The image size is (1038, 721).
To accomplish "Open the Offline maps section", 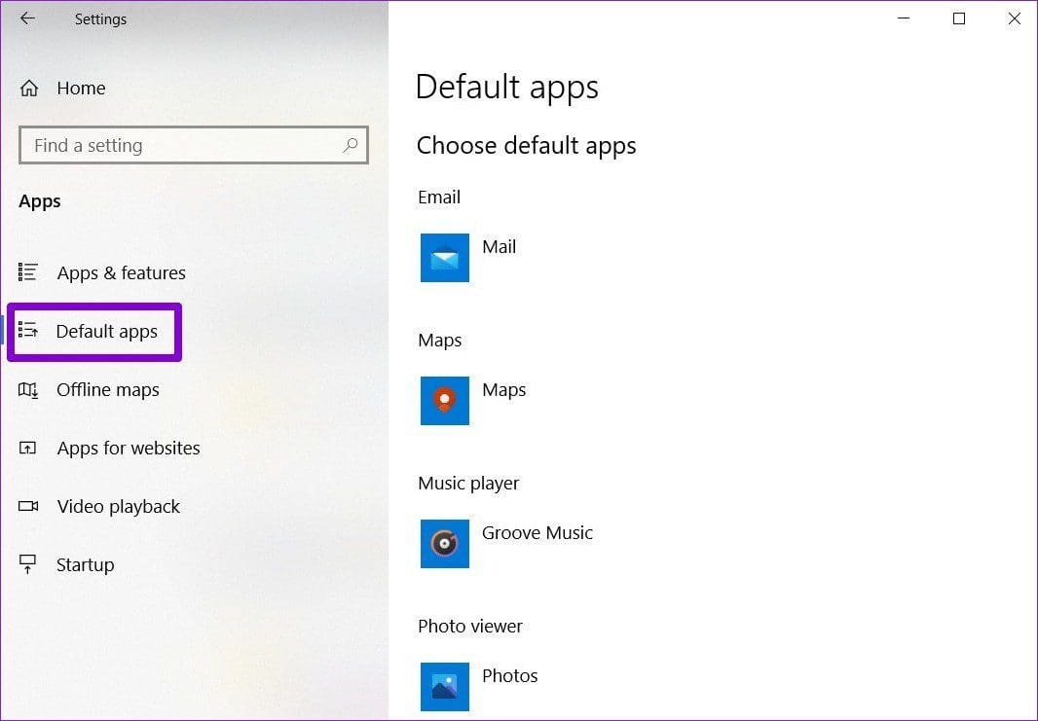I will 108,389.
